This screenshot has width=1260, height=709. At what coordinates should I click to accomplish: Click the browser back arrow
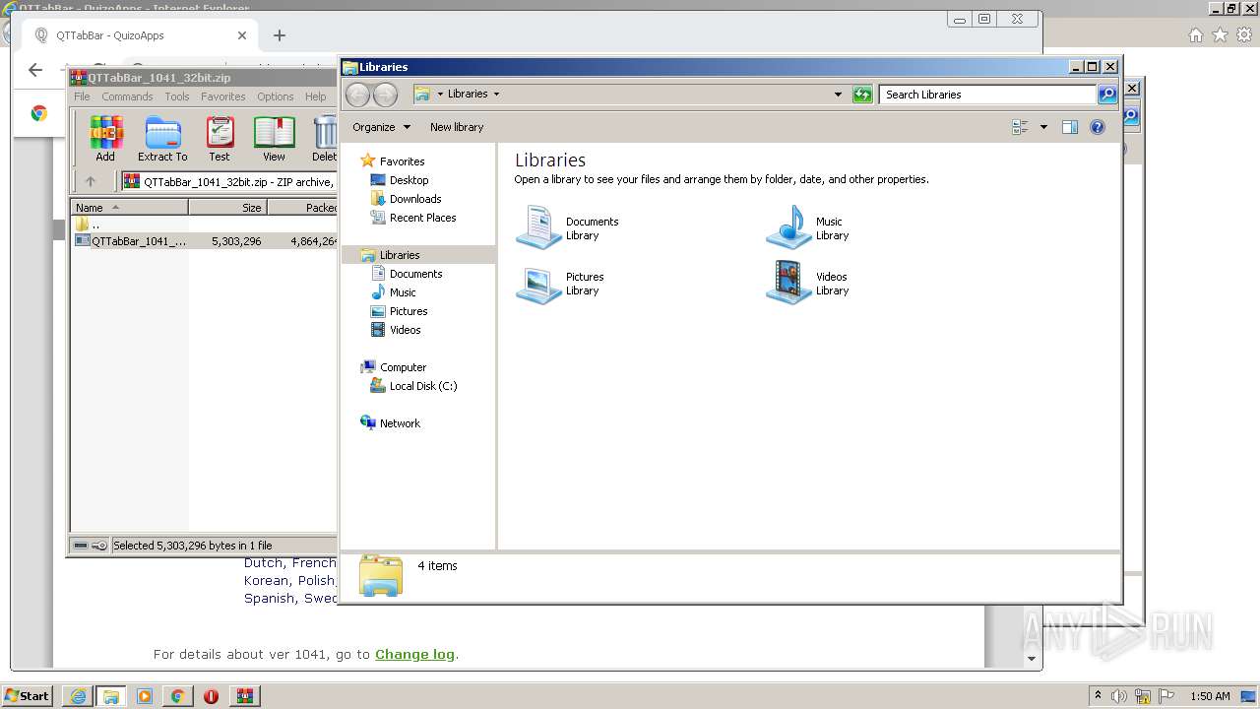coord(35,70)
